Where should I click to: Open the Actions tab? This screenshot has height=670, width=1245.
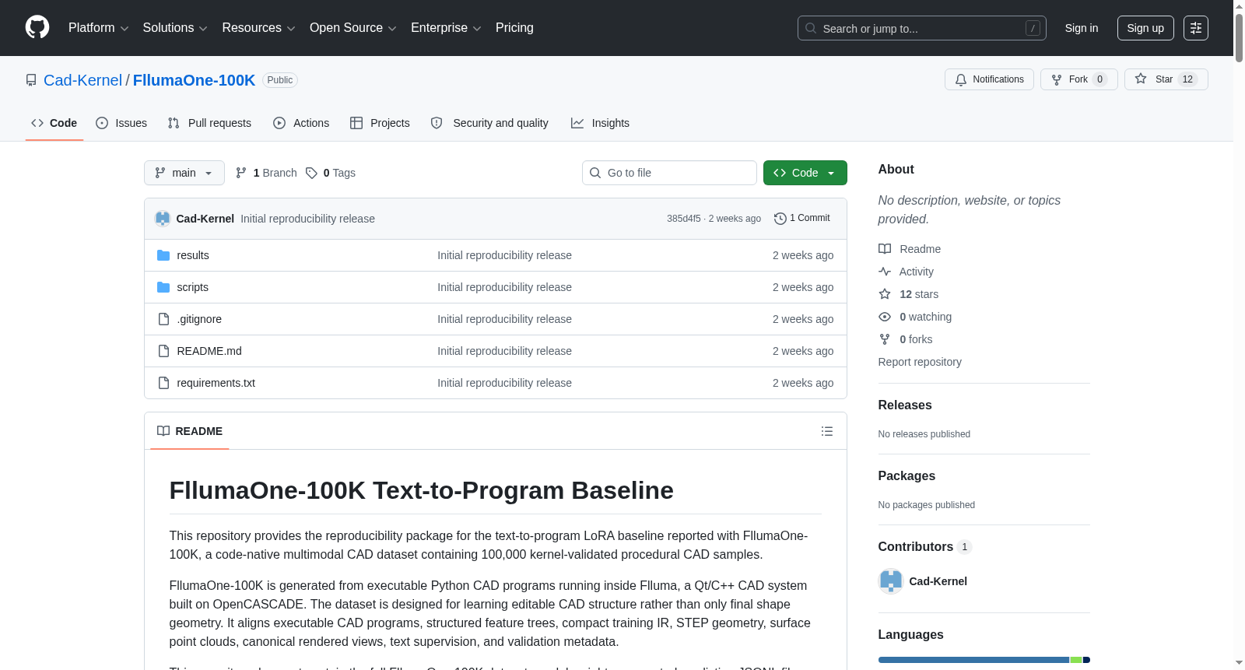pos(301,123)
